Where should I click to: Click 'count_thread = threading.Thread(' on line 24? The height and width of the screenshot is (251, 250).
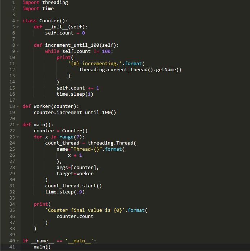pos(91,143)
